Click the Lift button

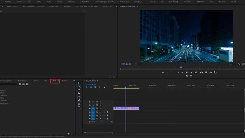[x=202, y=72]
